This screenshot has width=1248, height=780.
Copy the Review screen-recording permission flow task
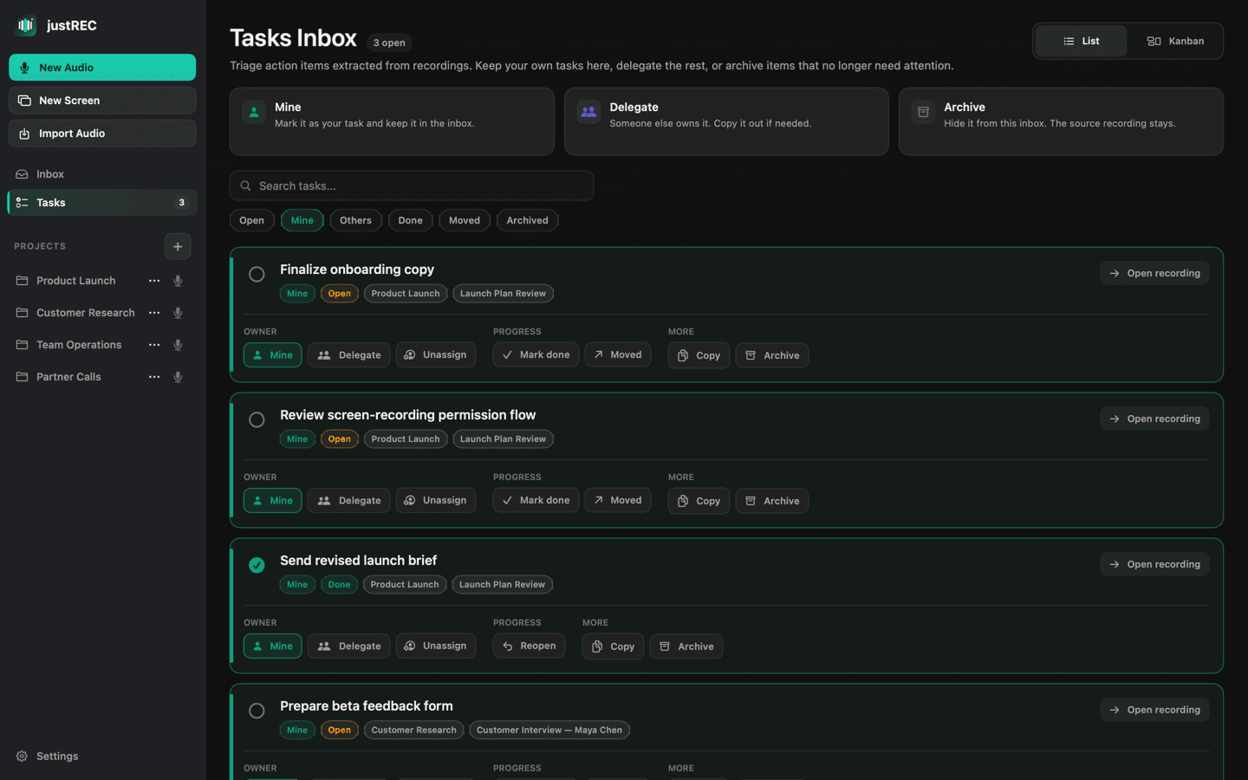pos(699,501)
